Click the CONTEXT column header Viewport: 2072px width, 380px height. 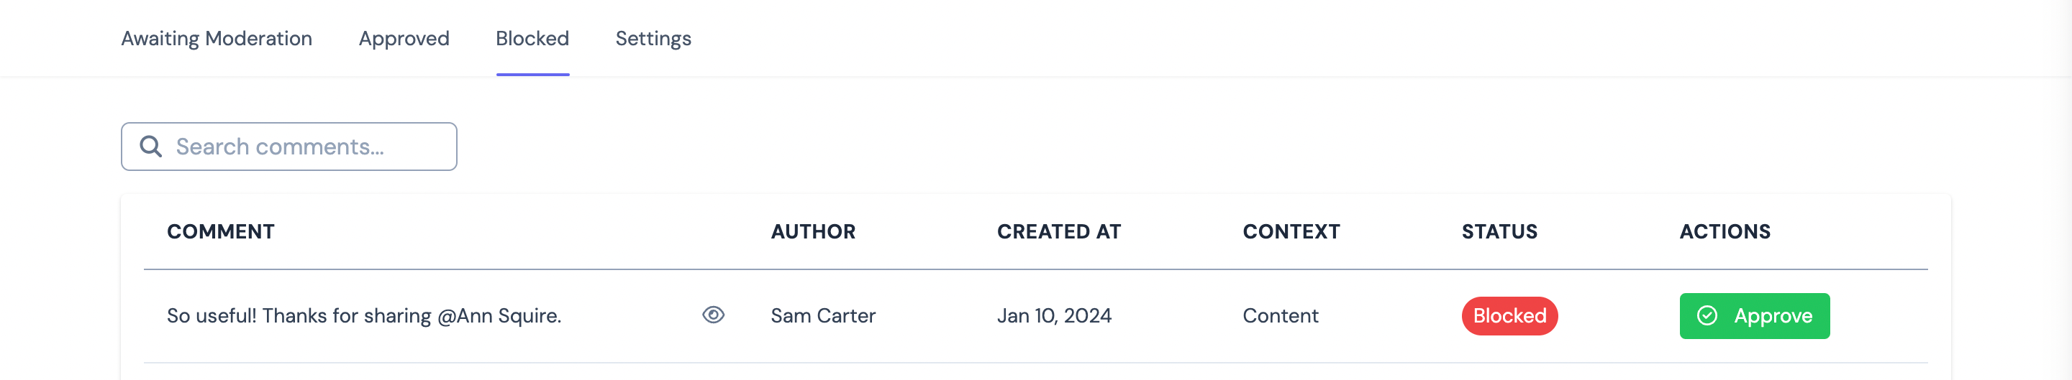[1291, 231]
